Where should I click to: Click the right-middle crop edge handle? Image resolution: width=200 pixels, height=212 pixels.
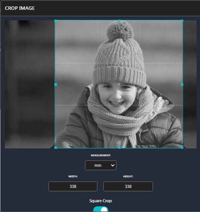click(x=182, y=84)
